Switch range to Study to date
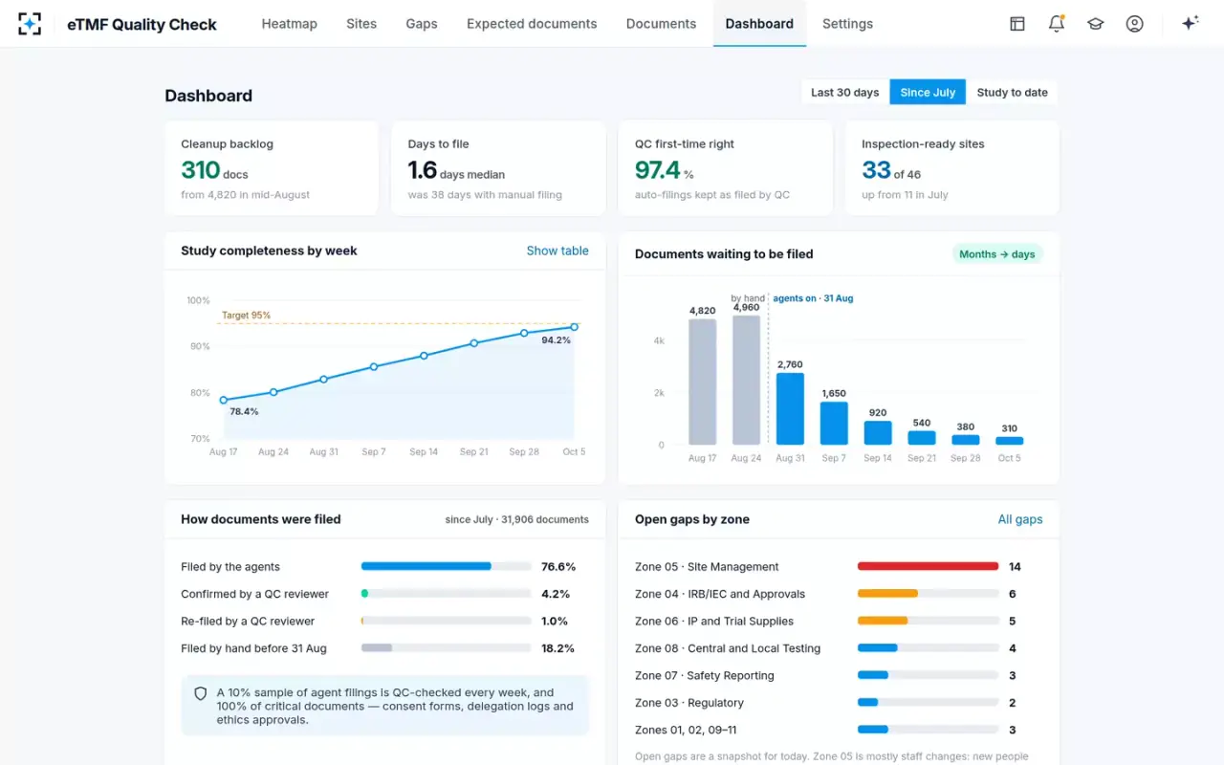 pyautogui.click(x=1012, y=93)
